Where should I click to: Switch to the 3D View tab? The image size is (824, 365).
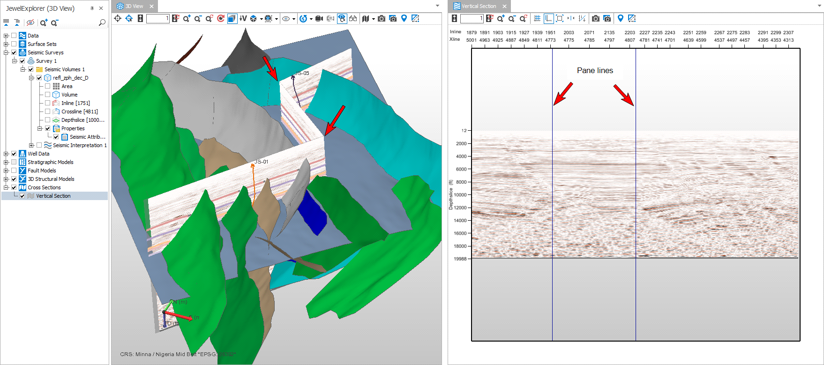tap(134, 6)
